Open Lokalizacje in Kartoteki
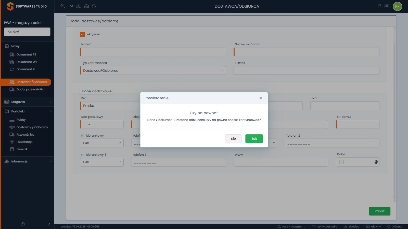The image size is (408, 229). pyautogui.click(x=24, y=142)
